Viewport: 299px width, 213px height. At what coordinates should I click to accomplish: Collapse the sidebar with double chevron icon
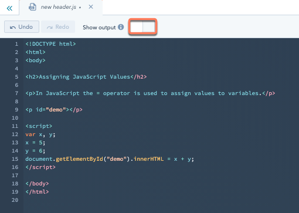[9, 8]
